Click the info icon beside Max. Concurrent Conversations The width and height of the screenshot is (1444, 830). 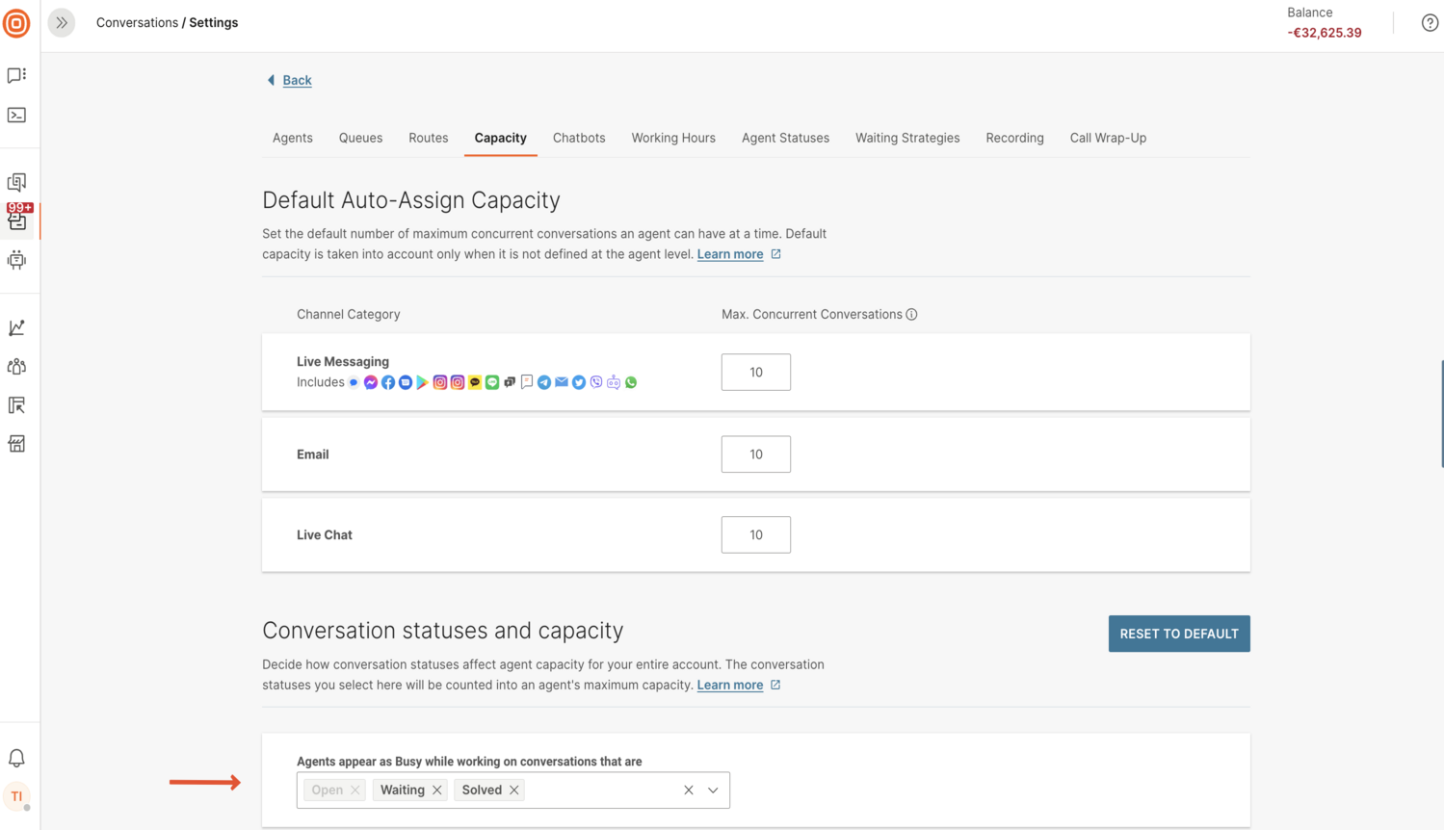click(911, 315)
